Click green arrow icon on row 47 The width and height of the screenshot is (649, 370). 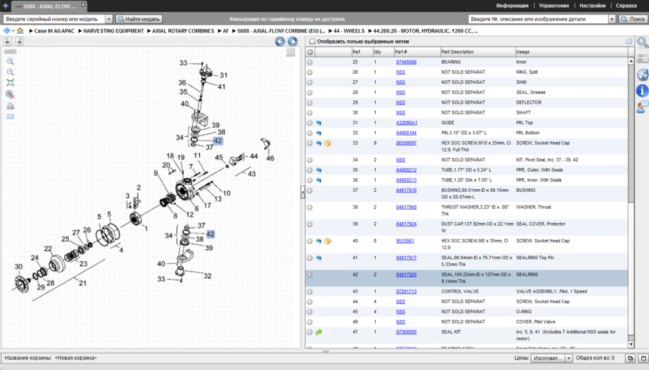(319, 332)
